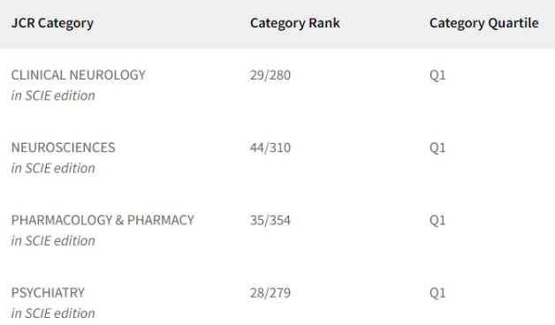Click Q1 quartile for Clinical Neurology
Screen dimensions: 555x325
pos(437,75)
